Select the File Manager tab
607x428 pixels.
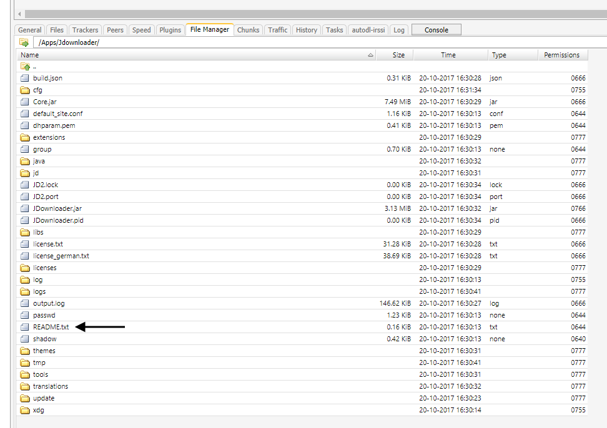point(209,29)
